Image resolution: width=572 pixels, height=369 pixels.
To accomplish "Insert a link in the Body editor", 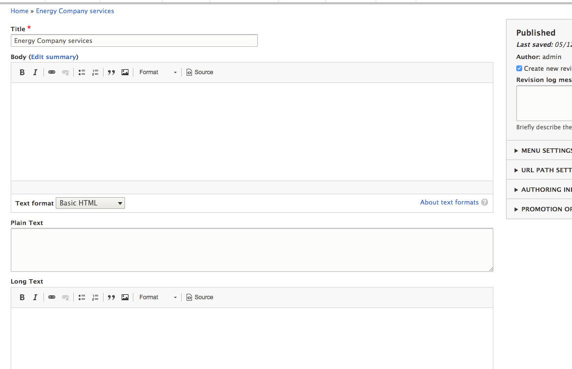I will 52,72.
